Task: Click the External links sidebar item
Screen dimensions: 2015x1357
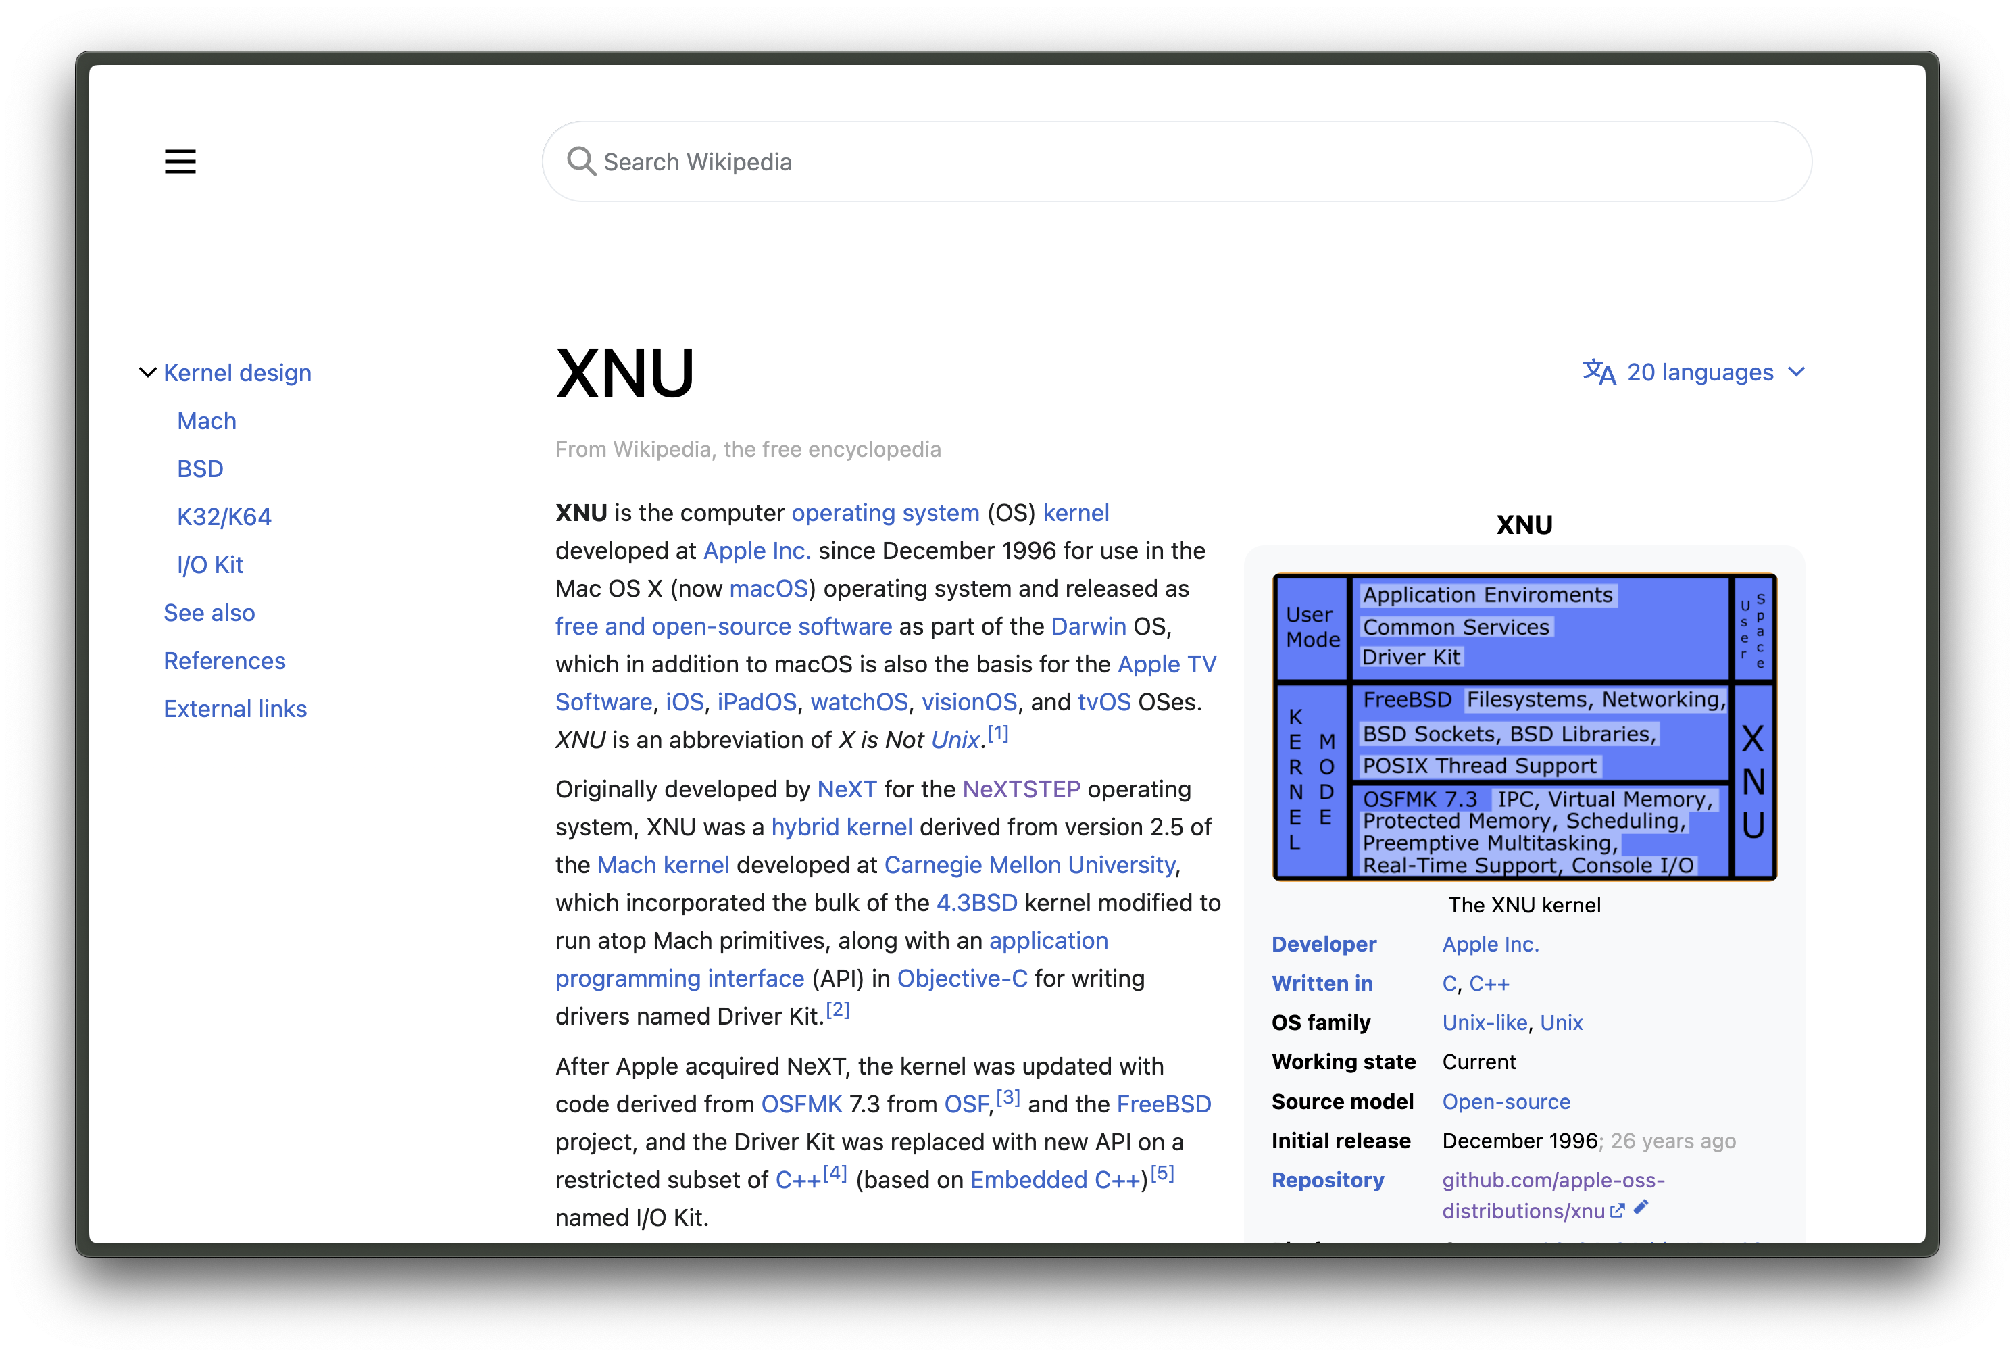Action: [x=234, y=708]
